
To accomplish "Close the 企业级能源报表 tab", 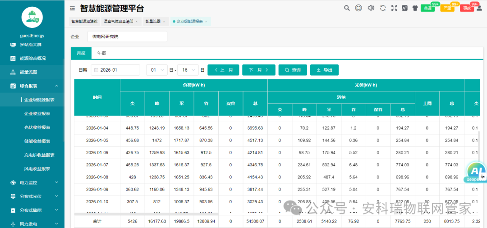I will (206, 22).
